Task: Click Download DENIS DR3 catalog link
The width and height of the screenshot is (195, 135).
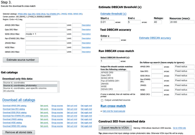Action: coord(15,126)
